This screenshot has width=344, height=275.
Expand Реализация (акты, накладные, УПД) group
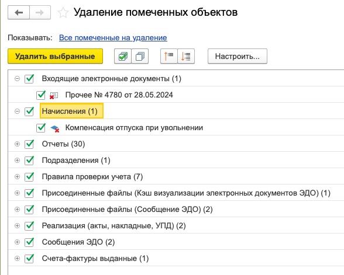click(x=17, y=225)
